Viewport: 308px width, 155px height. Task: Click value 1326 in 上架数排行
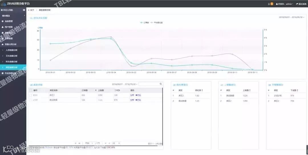[245, 96]
